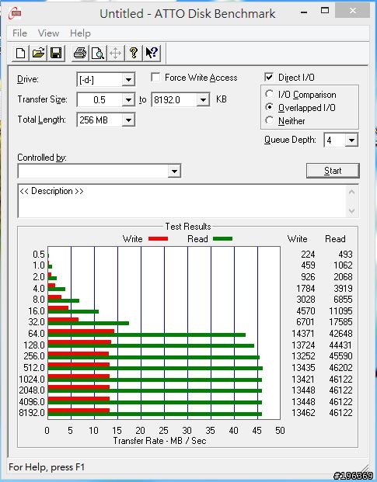377x482 pixels.
Task: Click the 8192.0 row label in chart
Action: [x=32, y=413]
